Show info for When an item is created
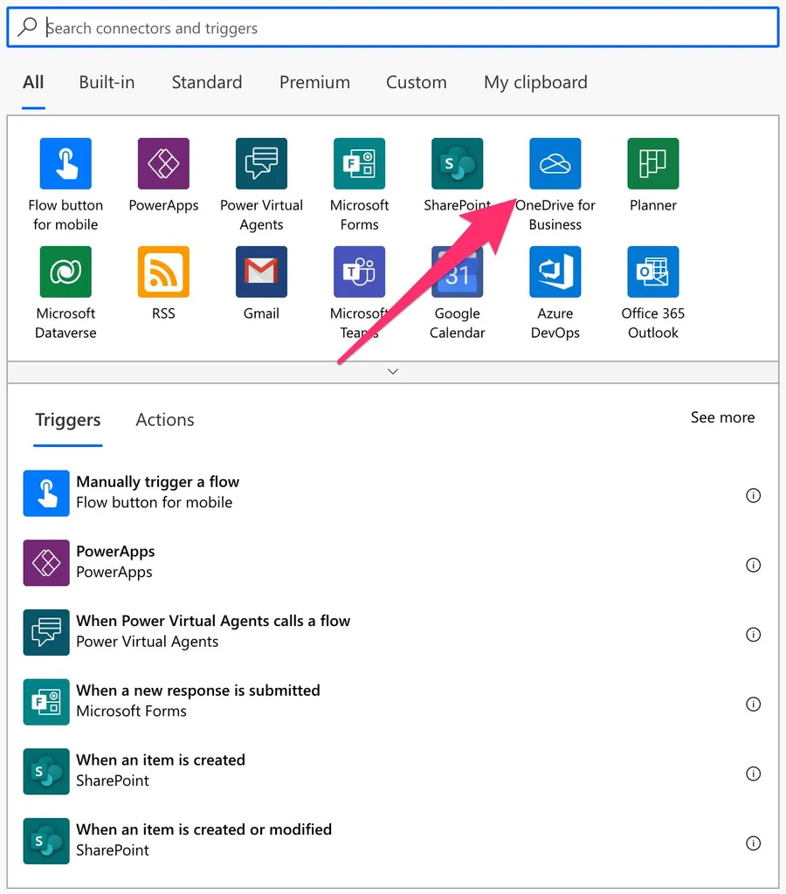 click(753, 774)
